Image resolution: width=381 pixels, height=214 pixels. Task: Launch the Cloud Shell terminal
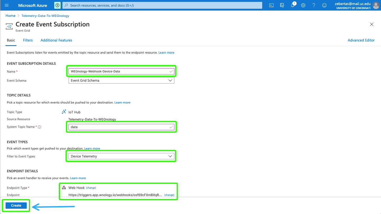pyautogui.click(x=271, y=5)
